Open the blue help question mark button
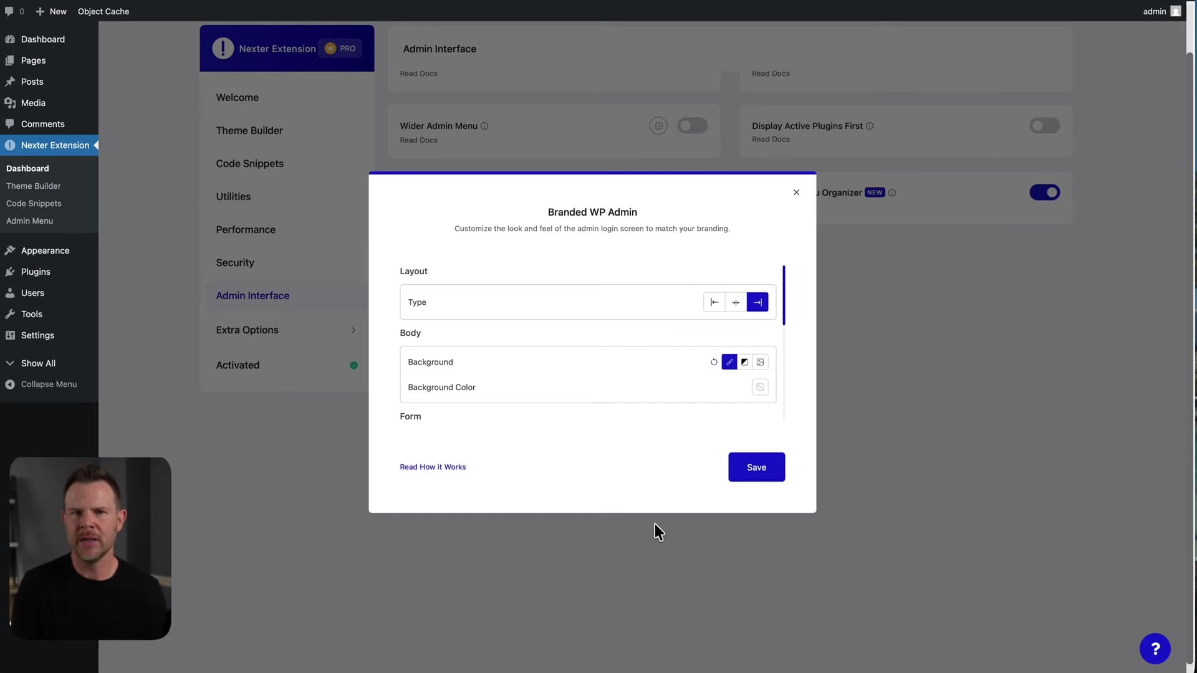Viewport: 1197px width, 673px height. click(x=1155, y=649)
